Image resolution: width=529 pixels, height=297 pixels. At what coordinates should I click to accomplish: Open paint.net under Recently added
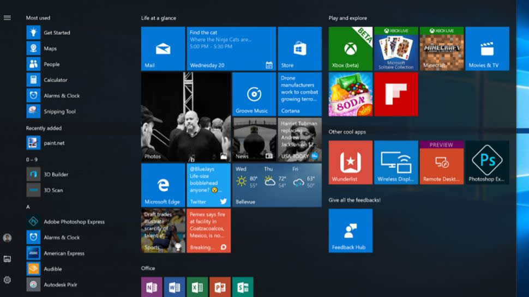click(x=54, y=143)
